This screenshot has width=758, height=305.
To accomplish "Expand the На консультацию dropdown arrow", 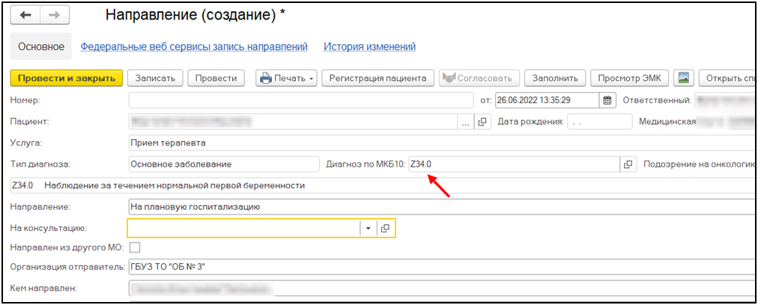I will pos(368,228).
